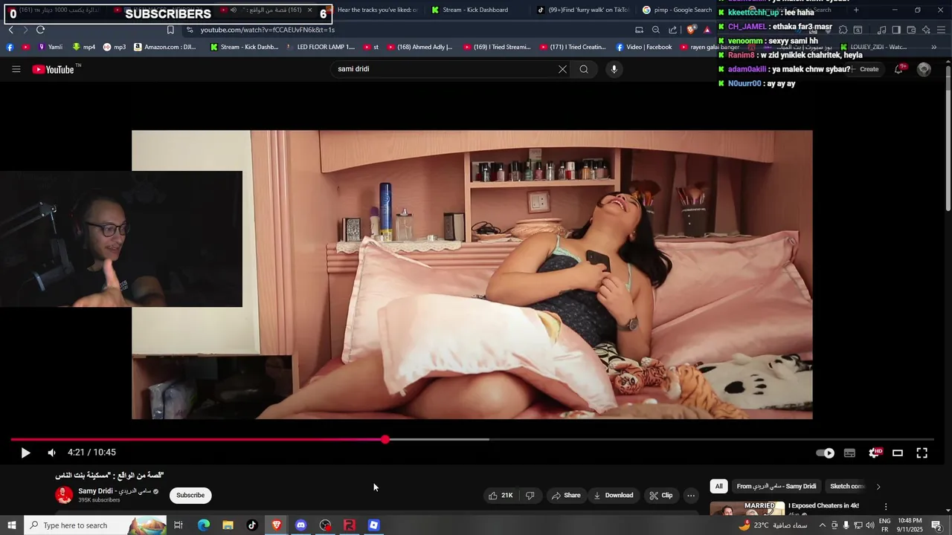Turn on subtitles/closed captions
This screenshot has width=952, height=535.
[x=849, y=453]
